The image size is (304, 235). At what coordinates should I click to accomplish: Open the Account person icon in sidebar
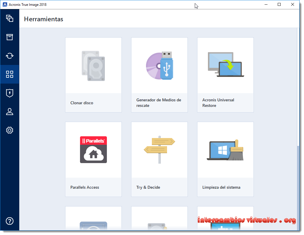(10, 112)
